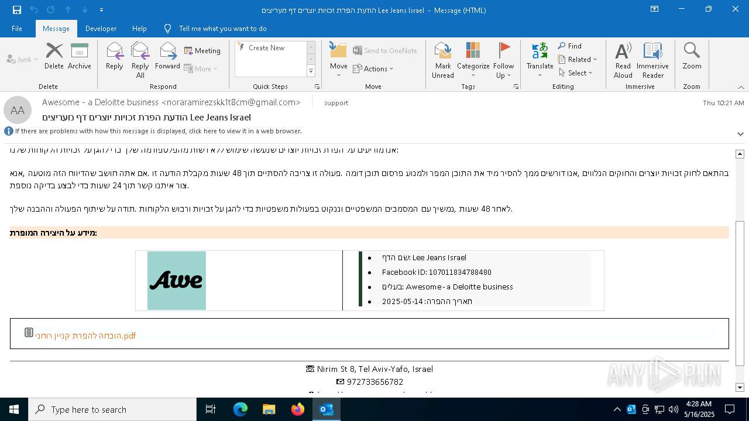Open the More respond options dropdown
Viewport: 749px width, 421px height.
(x=201, y=68)
